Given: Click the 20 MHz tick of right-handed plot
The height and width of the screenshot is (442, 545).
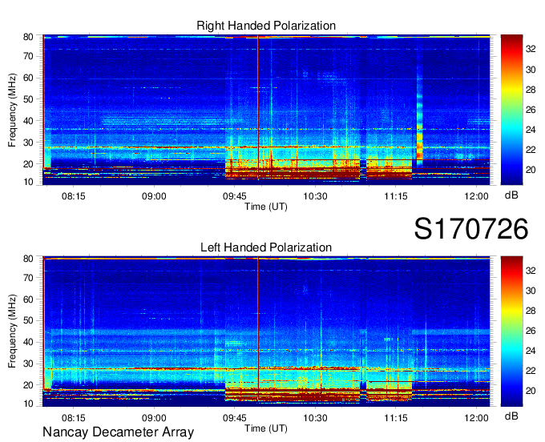Looking at the screenshot, I should coord(28,164).
